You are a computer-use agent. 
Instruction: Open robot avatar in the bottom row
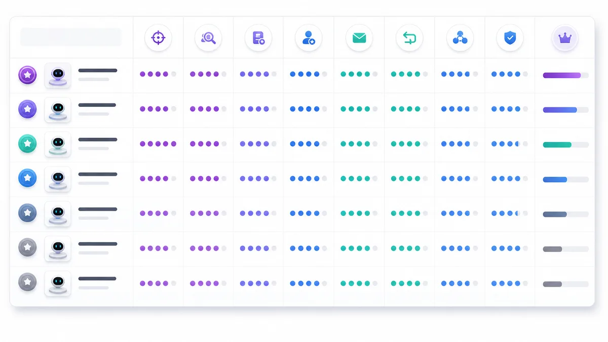point(58,283)
